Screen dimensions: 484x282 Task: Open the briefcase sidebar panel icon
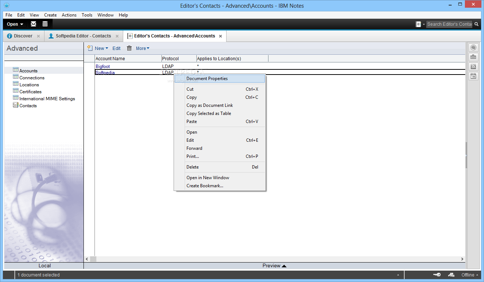pos(473,57)
